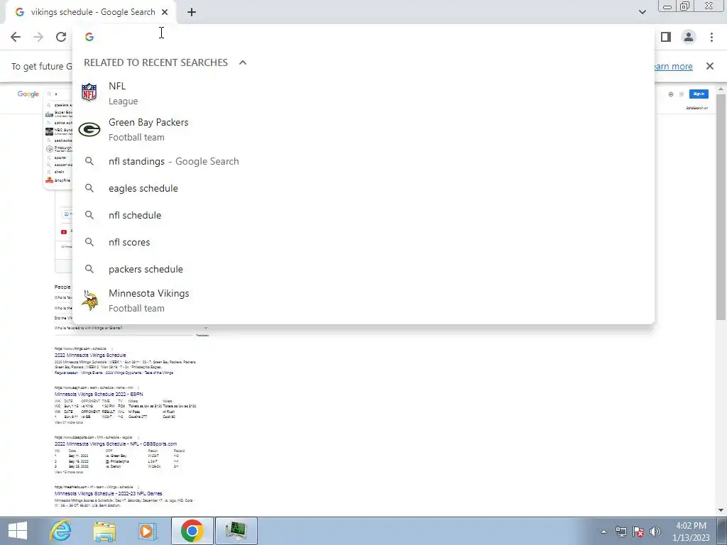Open the Windows Start button
Screen dimensions: 727x545
[18, 531]
